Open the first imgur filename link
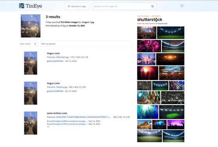The width and height of the screenshot is (218, 147). 62,57
